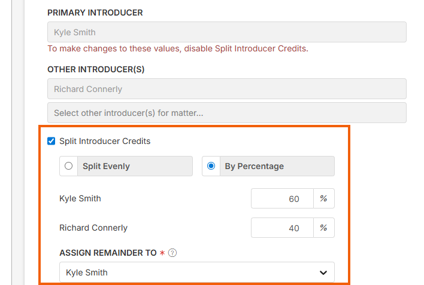Click the Assign Remainder To label

(108, 253)
